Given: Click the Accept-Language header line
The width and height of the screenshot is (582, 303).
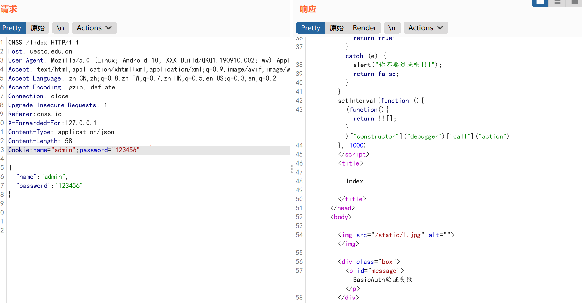Looking at the screenshot, I should (142, 78).
